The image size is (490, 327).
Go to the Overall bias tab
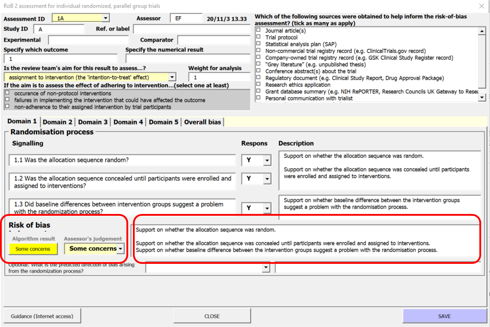[202, 122]
